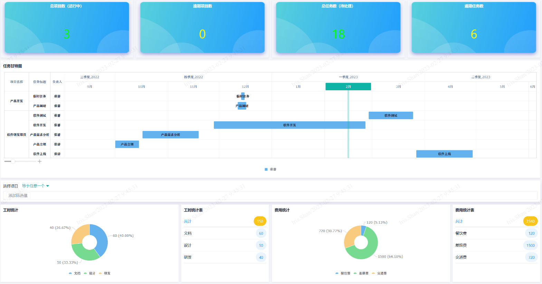The image size is (542, 284).
Task: Click the yellow 2340 total badge
Action: tap(530, 221)
